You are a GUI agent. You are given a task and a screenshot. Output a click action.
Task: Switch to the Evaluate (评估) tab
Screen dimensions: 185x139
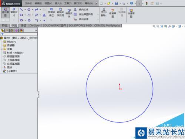coord(23,26)
